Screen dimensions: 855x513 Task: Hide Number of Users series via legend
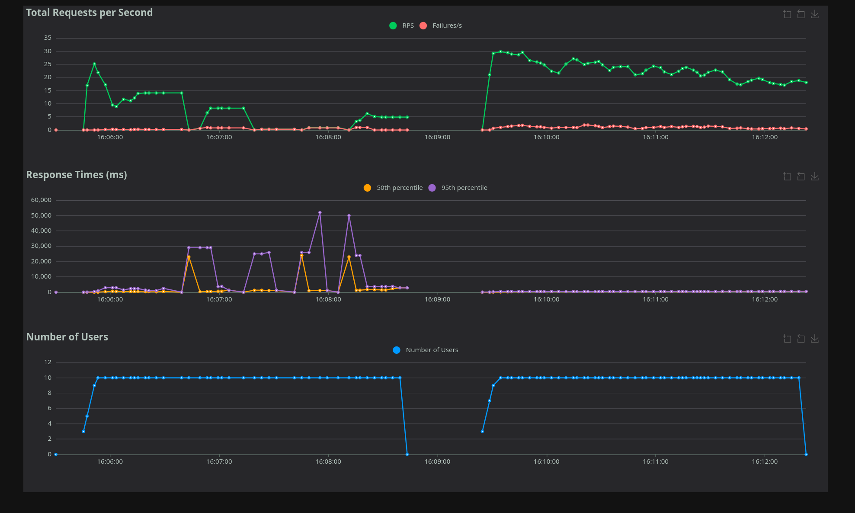[x=432, y=350]
